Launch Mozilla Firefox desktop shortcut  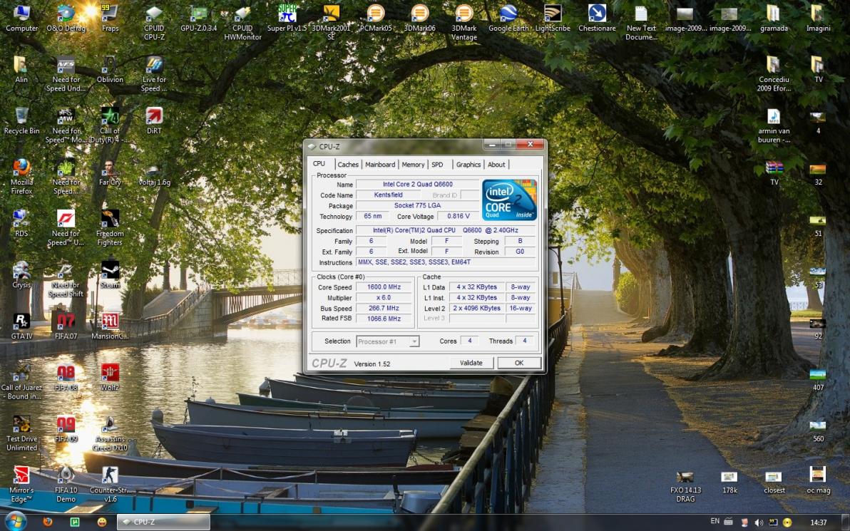coord(21,177)
